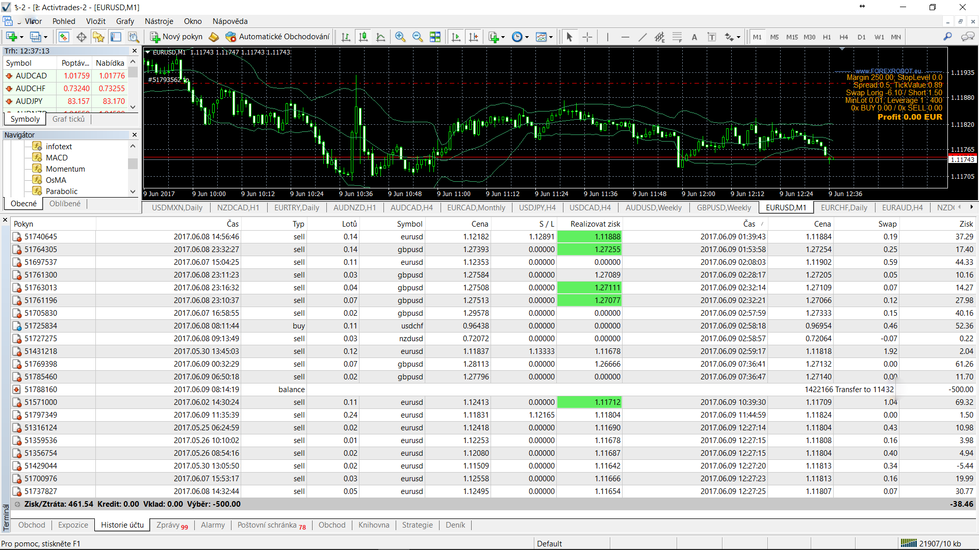Open the Poštovní schránka tab
This screenshot has height=550, width=979.
point(271,525)
